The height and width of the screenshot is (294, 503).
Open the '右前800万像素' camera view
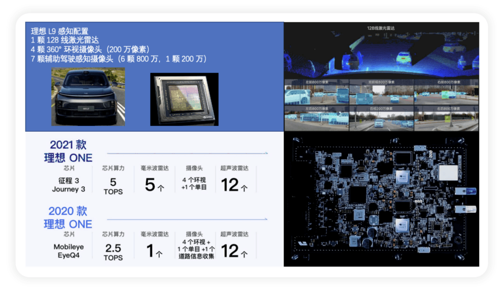pos(446,92)
